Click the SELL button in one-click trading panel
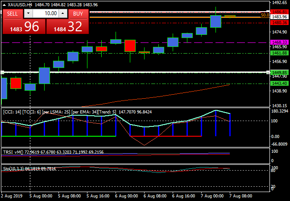This screenshot has height=201, width=290. [12, 13]
